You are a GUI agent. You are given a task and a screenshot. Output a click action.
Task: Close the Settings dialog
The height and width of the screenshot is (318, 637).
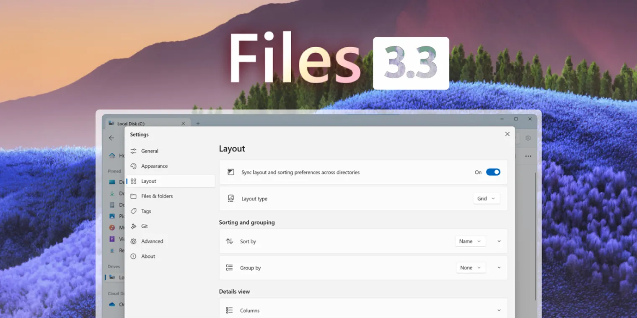pyautogui.click(x=507, y=134)
